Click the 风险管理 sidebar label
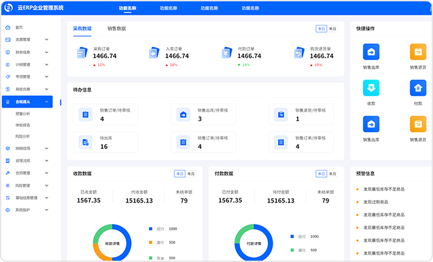433x262 pixels. (x=23, y=186)
